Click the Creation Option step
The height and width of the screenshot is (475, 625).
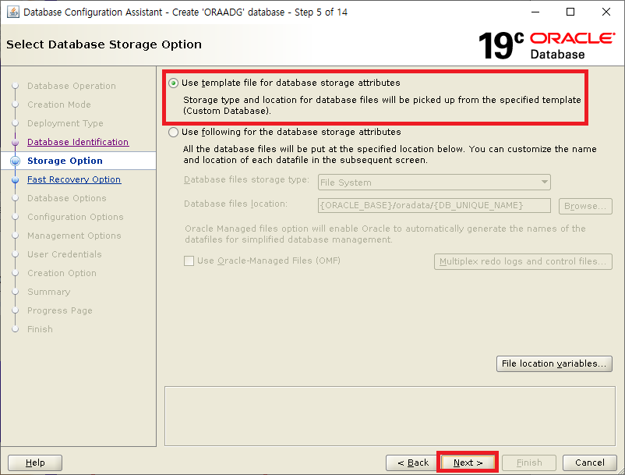[62, 273]
